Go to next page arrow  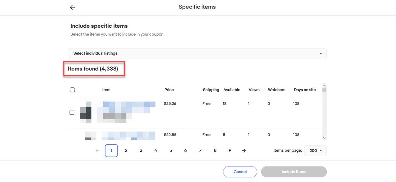[244, 151]
